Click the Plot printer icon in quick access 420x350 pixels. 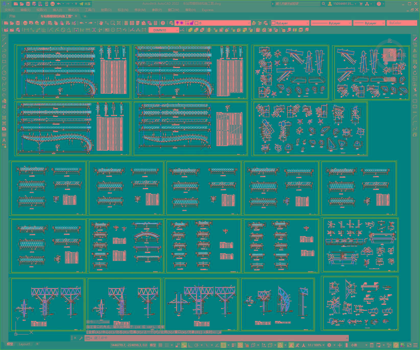tap(53, 4)
